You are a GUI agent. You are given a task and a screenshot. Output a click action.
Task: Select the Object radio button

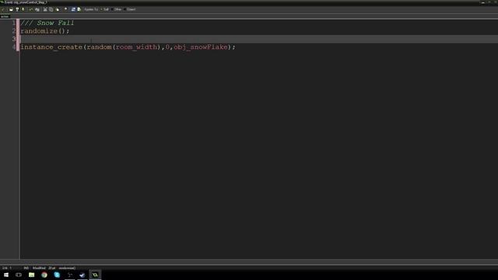(x=130, y=9)
